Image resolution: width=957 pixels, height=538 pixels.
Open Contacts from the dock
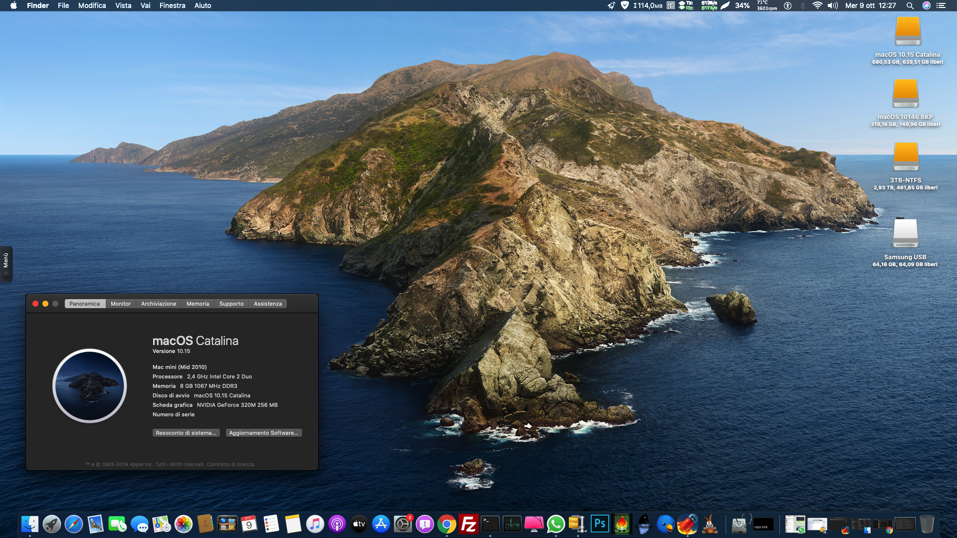pyautogui.click(x=205, y=524)
